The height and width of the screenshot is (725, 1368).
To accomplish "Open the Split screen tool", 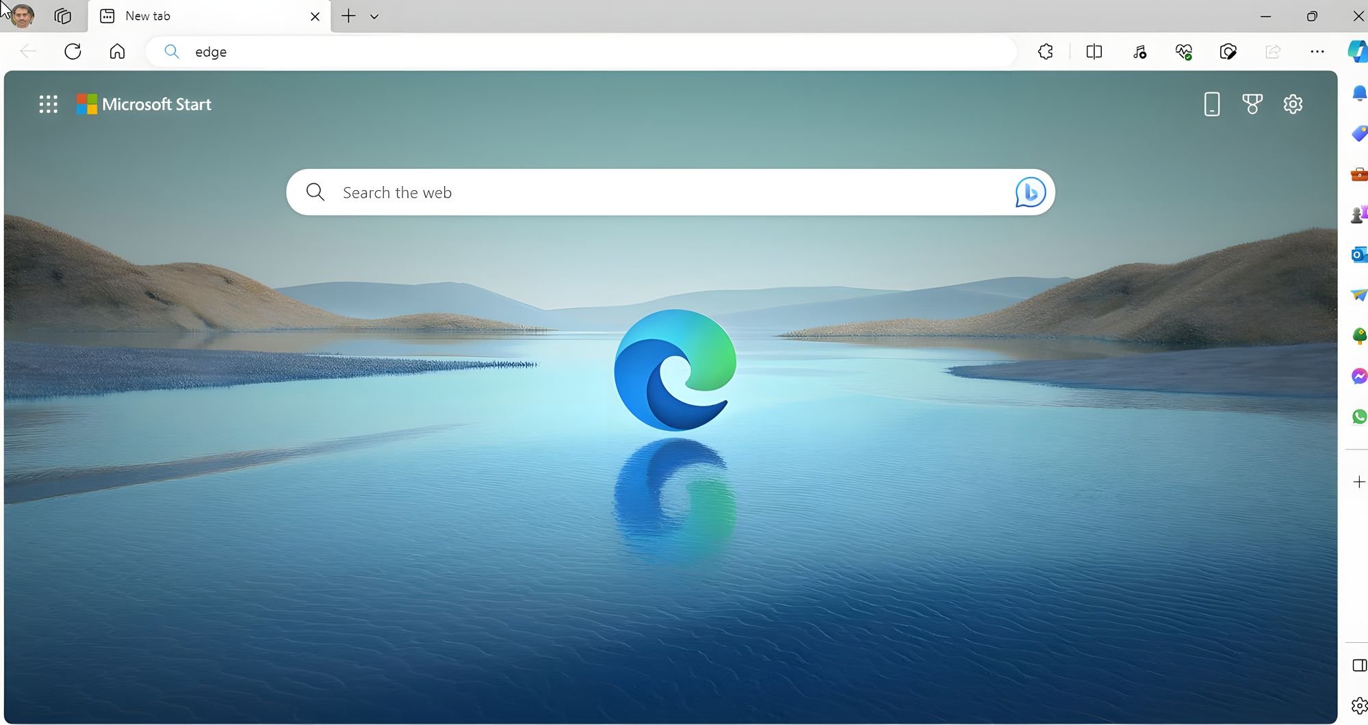I will pyautogui.click(x=1094, y=51).
